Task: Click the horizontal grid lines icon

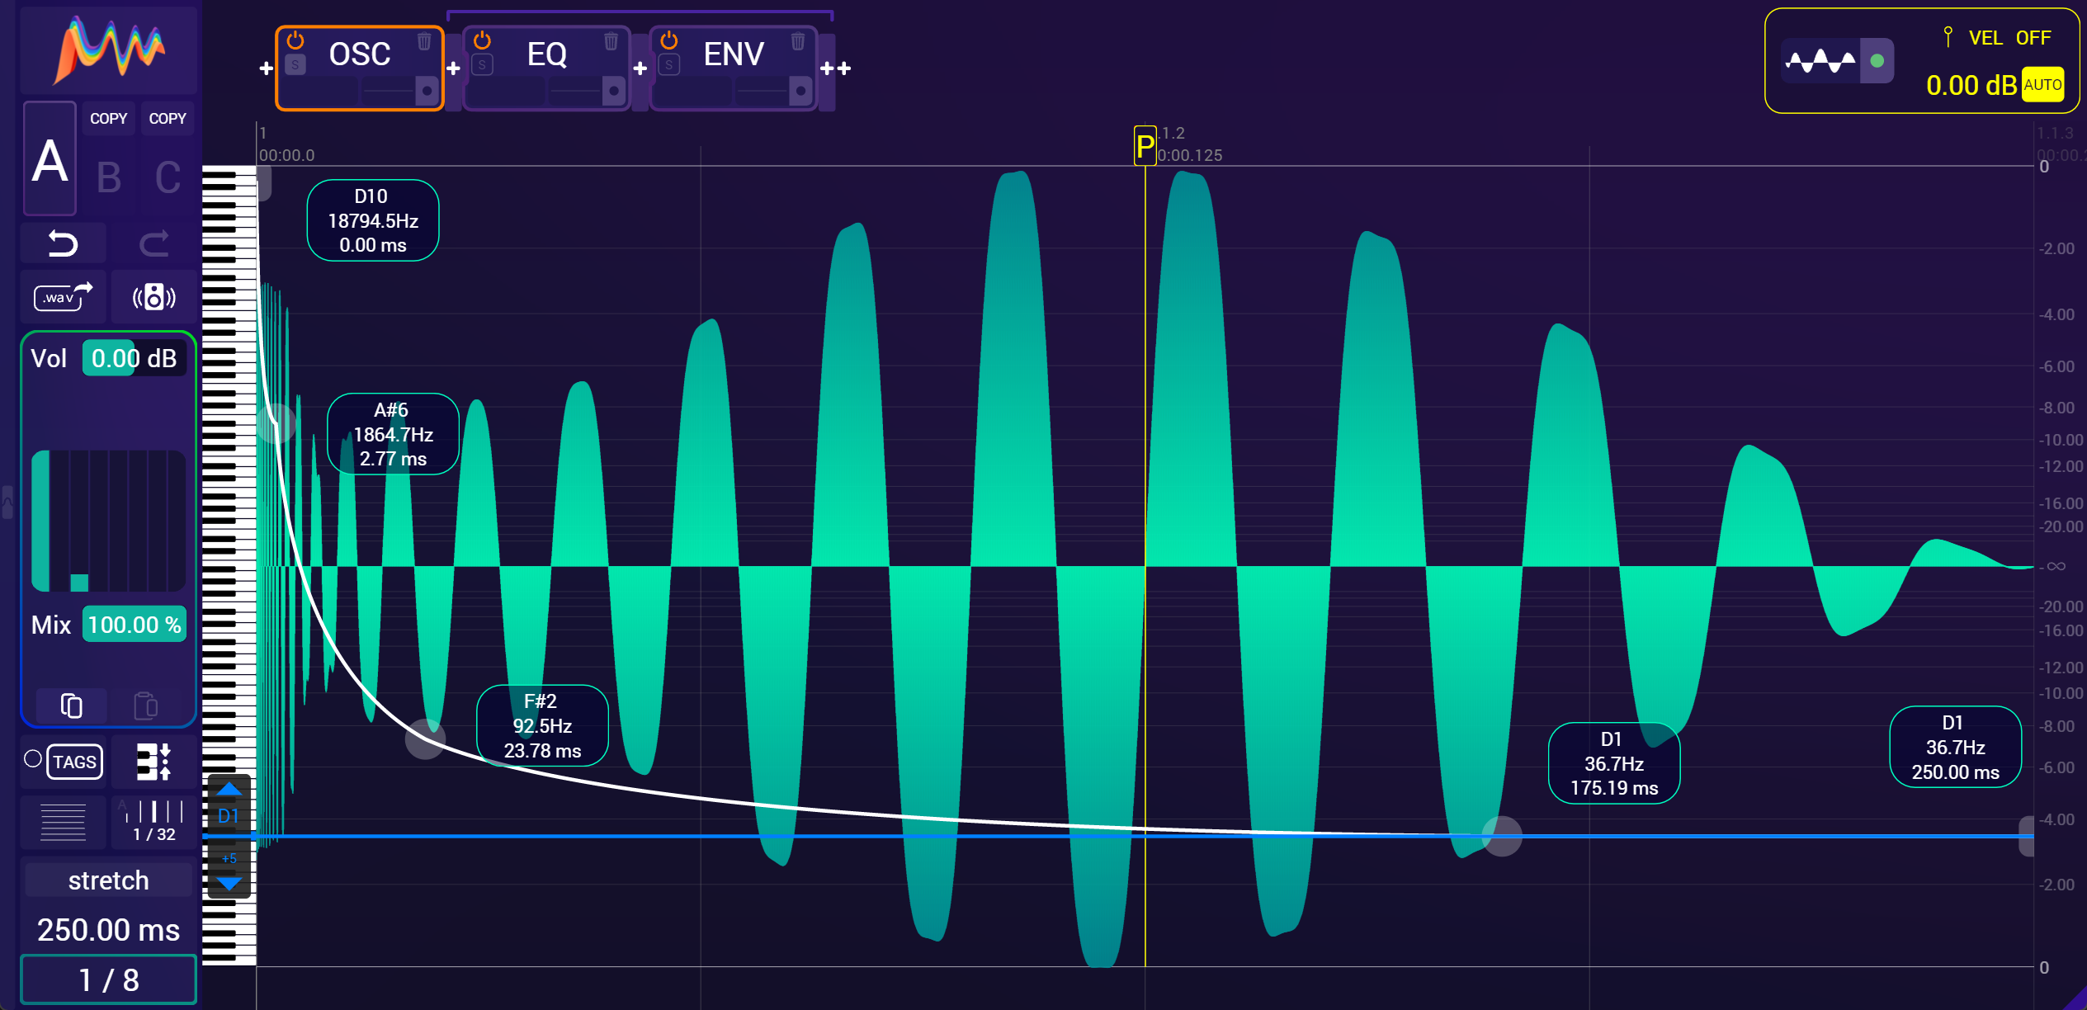Action: 63,822
